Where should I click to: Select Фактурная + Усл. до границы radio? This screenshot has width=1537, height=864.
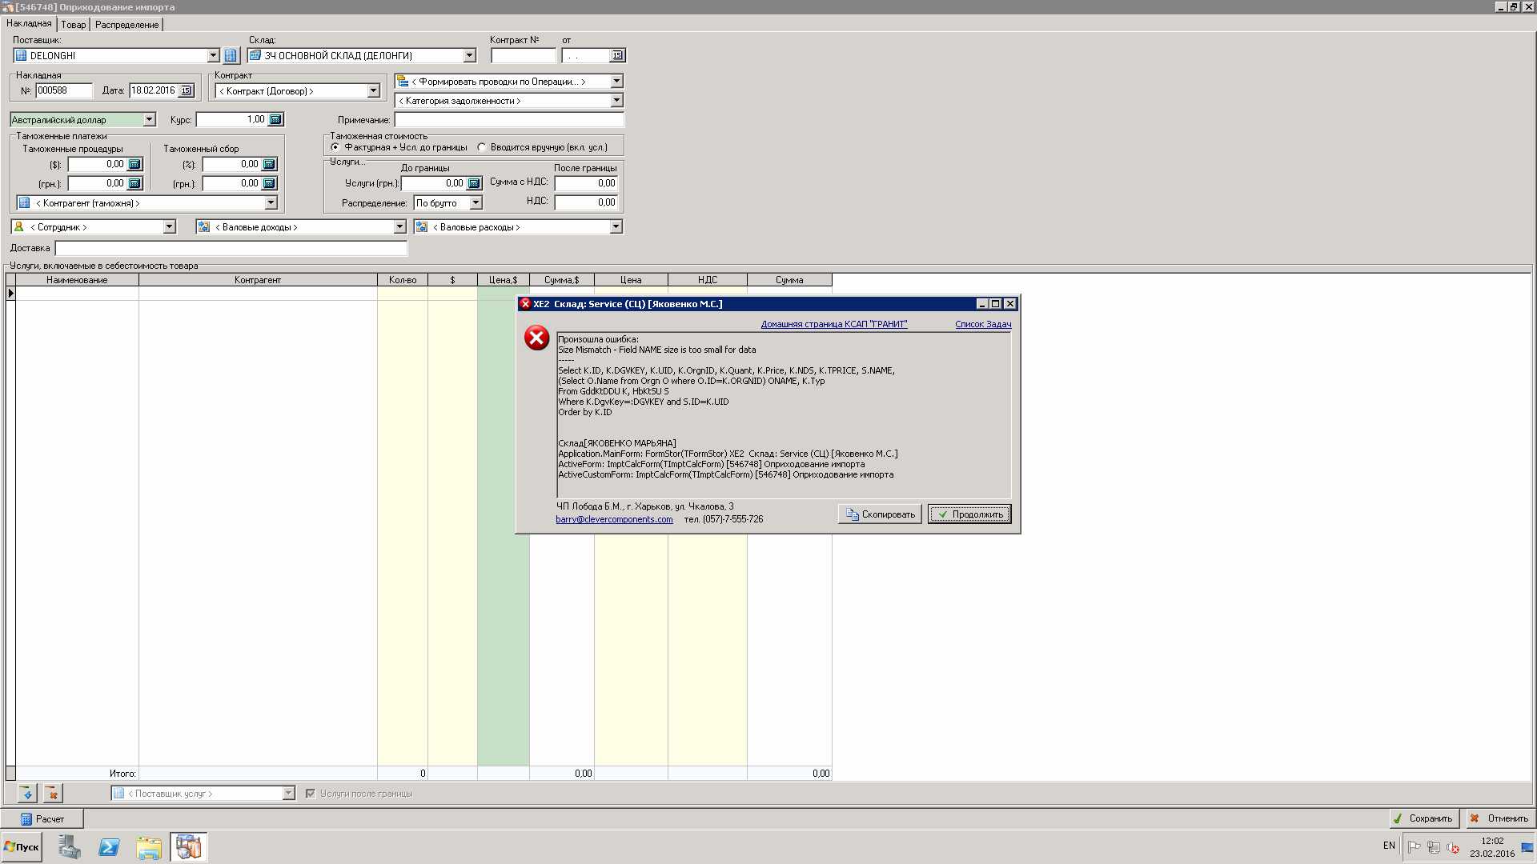tap(335, 147)
